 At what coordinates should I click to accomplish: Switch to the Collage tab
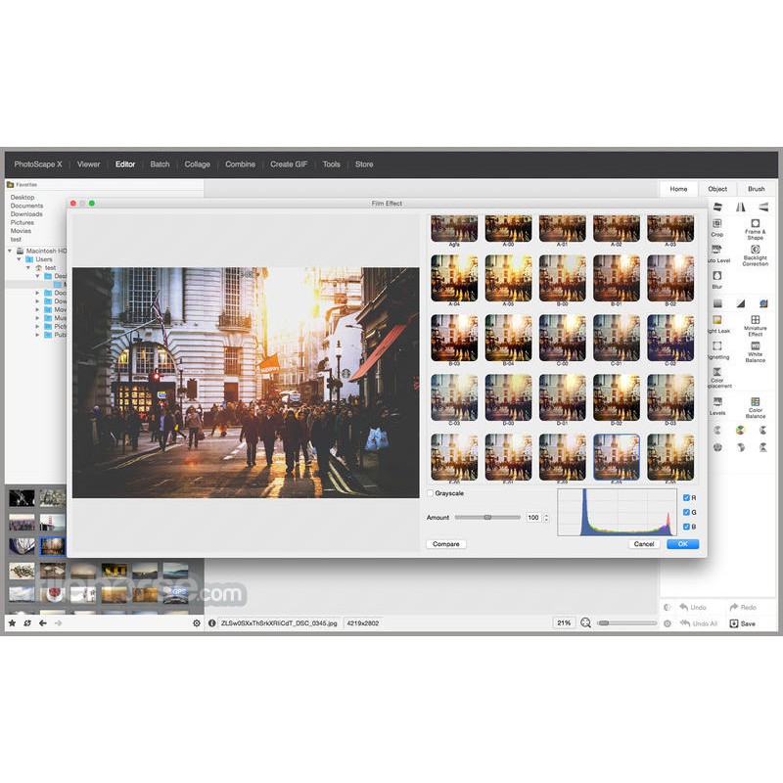coord(197,164)
